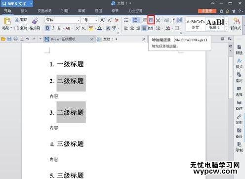Switch to the 插入 ribbon tab
The image size is (245, 179).
coord(24,11)
